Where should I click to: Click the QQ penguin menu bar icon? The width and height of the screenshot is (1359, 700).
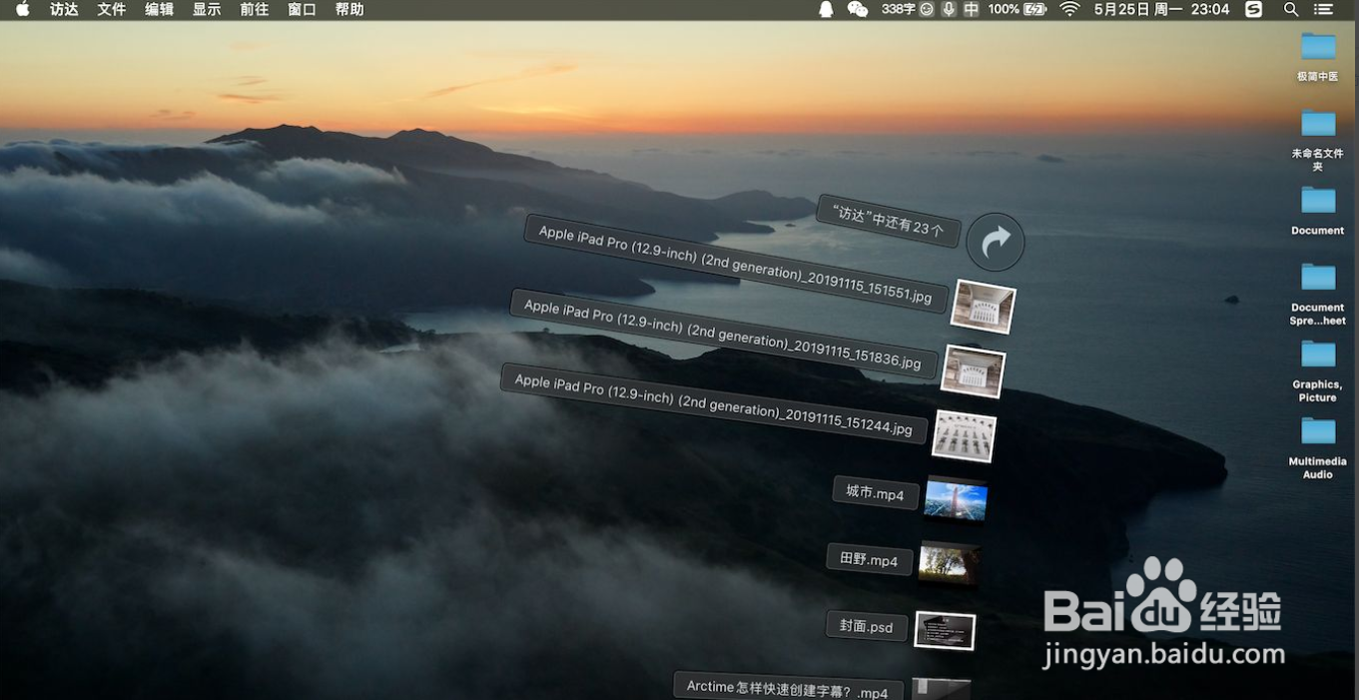coord(826,9)
